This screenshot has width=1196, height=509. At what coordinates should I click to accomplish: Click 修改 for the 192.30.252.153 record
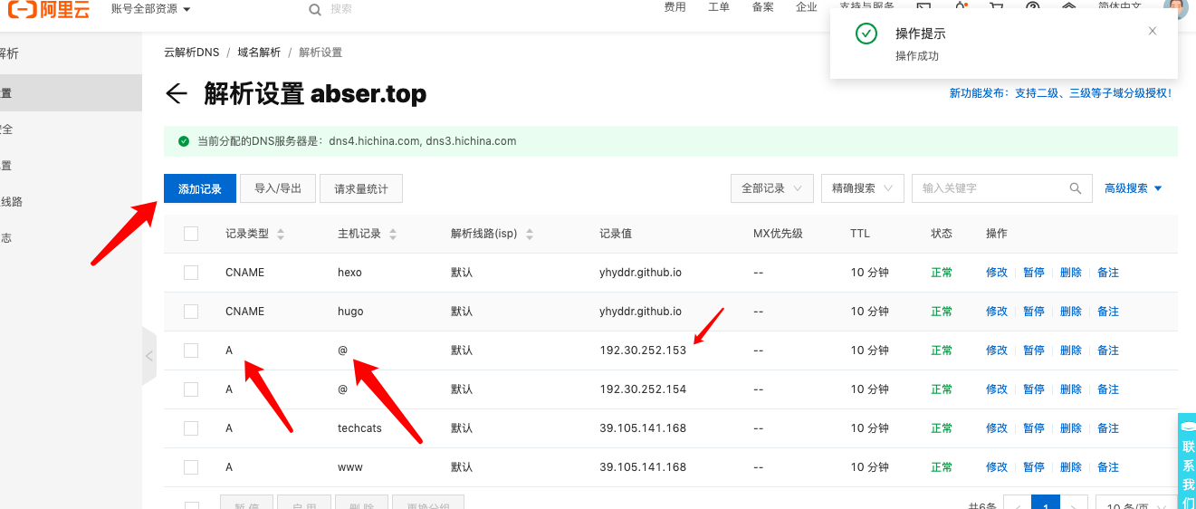pyautogui.click(x=997, y=351)
